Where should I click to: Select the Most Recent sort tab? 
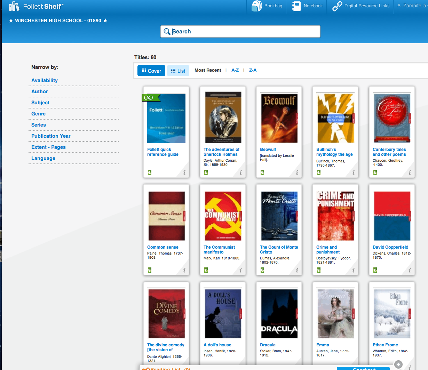(208, 70)
